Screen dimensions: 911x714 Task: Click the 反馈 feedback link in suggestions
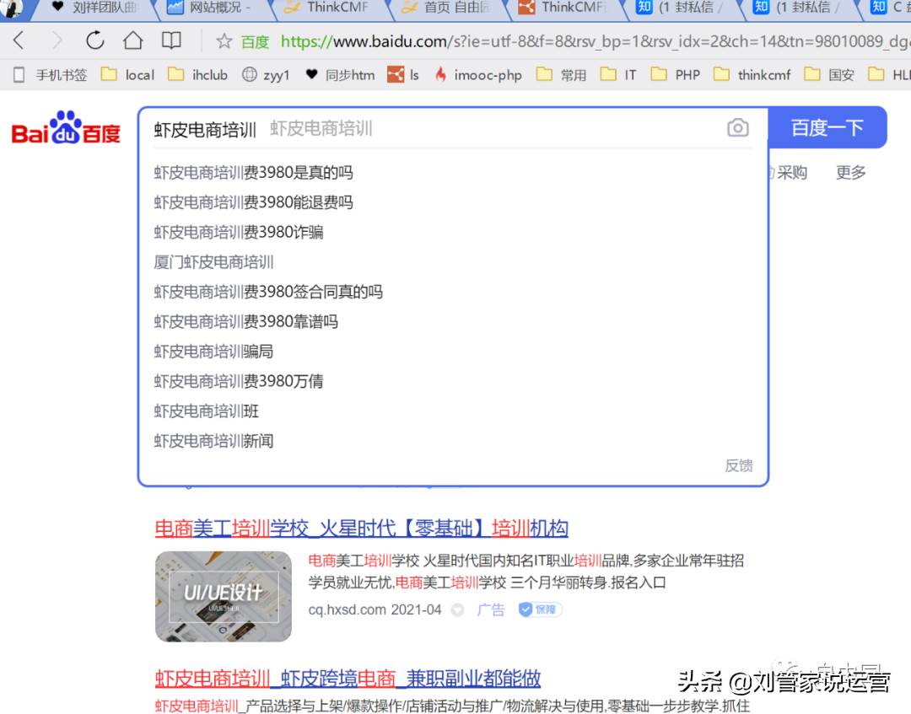pyautogui.click(x=738, y=465)
